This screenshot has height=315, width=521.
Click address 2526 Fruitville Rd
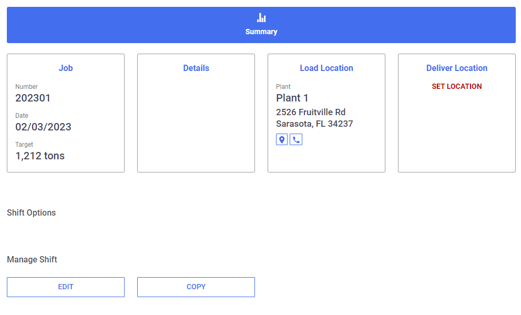pyautogui.click(x=311, y=113)
